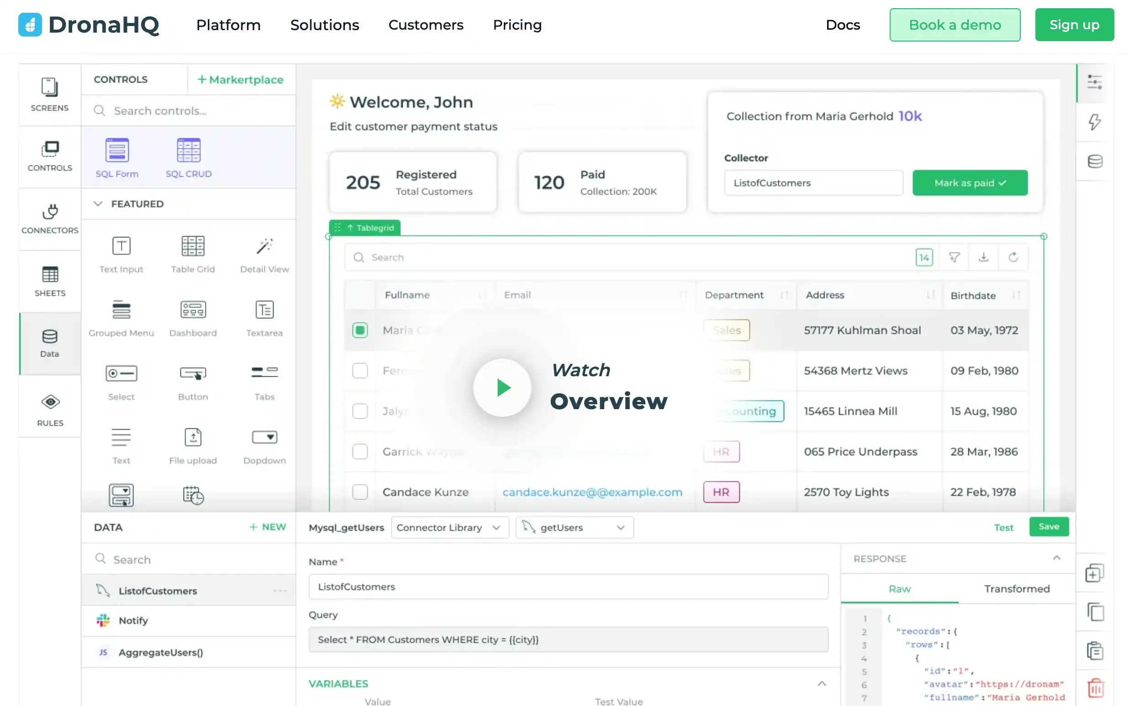Collapse the FEATURED controls section
This screenshot has width=1129, height=706.
pyautogui.click(x=98, y=204)
